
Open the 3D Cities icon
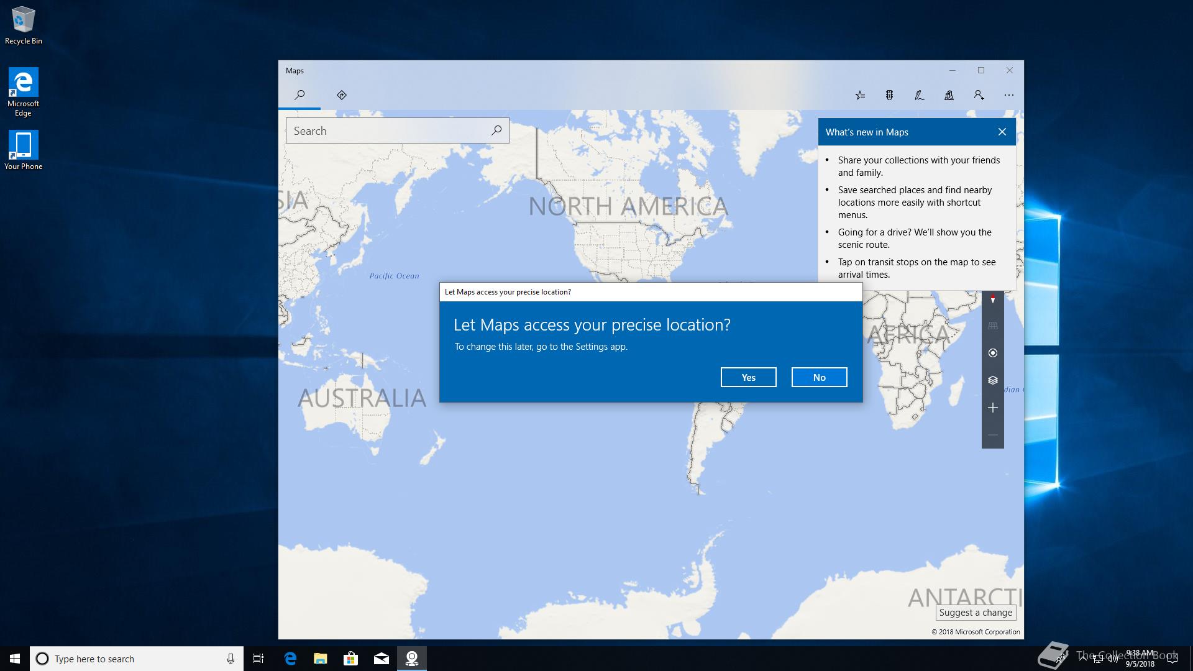(x=949, y=95)
